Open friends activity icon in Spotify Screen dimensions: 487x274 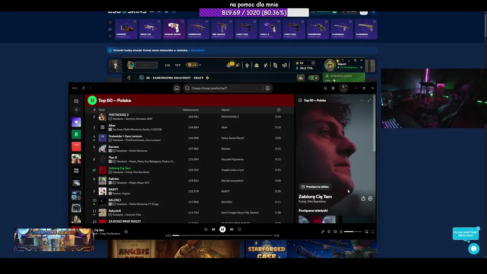click(333, 88)
